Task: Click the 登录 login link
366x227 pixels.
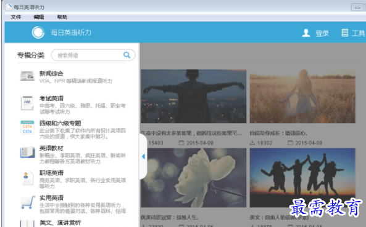Action: pos(322,33)
